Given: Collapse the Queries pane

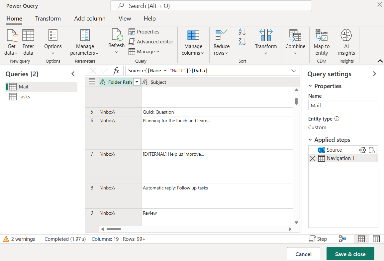Looking at the screenshot, I should 73,74.
